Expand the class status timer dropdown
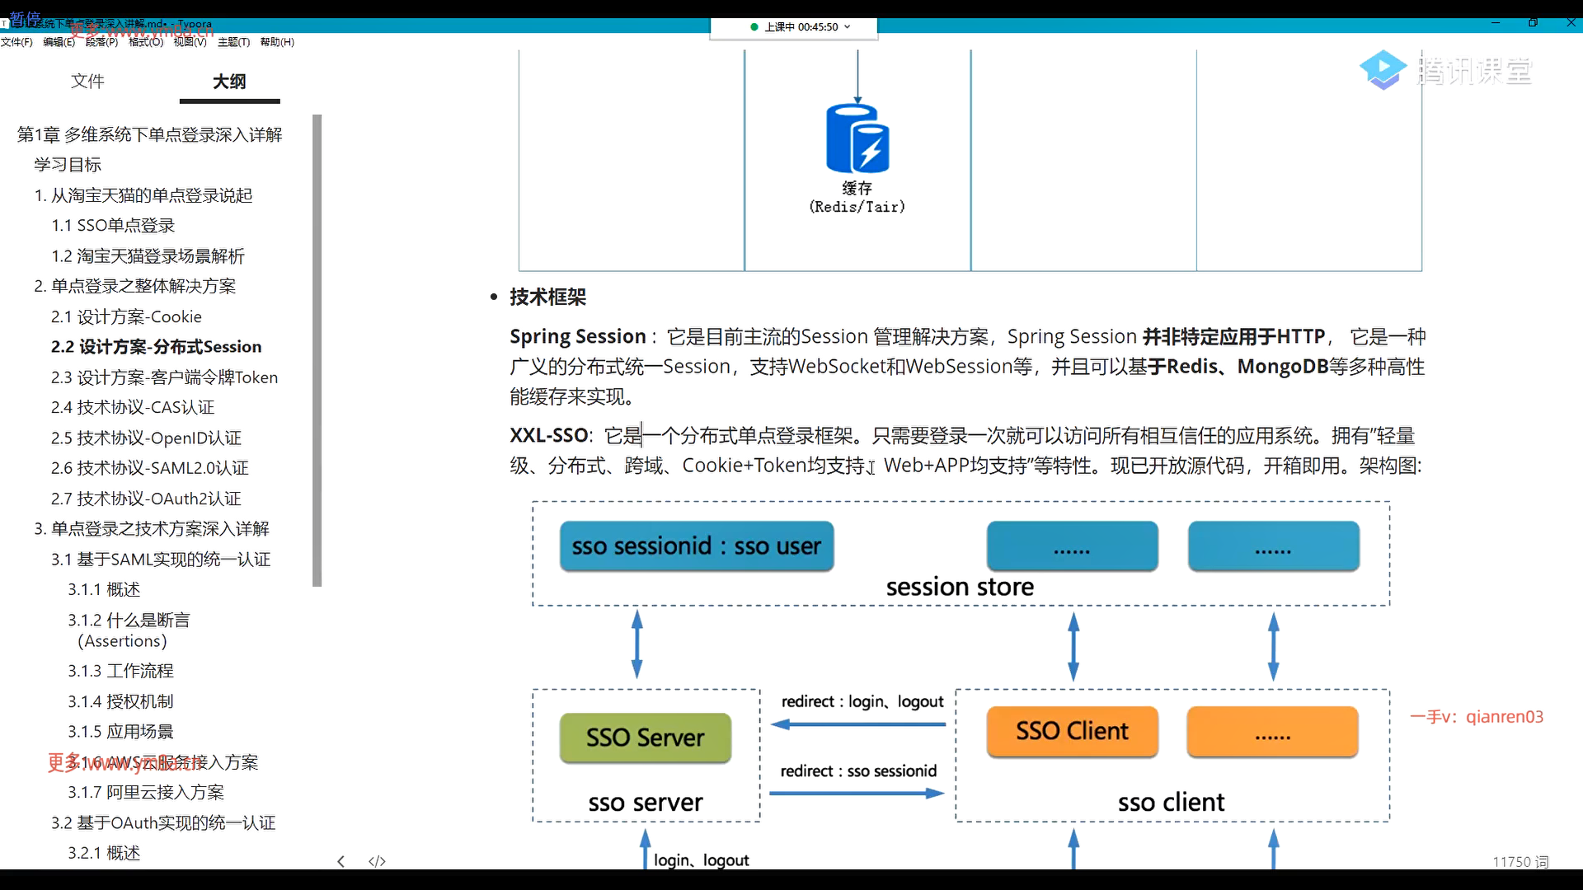 [848, 27]
